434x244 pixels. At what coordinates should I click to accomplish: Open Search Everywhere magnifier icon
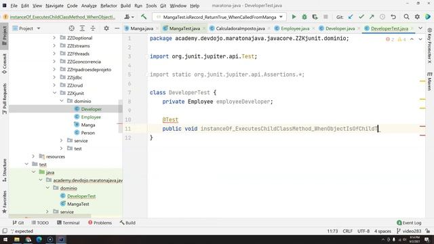(406, 17)
